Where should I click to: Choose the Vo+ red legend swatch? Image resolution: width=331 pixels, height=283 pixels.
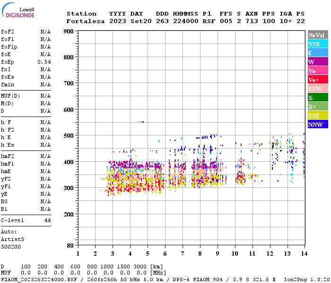pyautogui.click(x=318, y=80)
